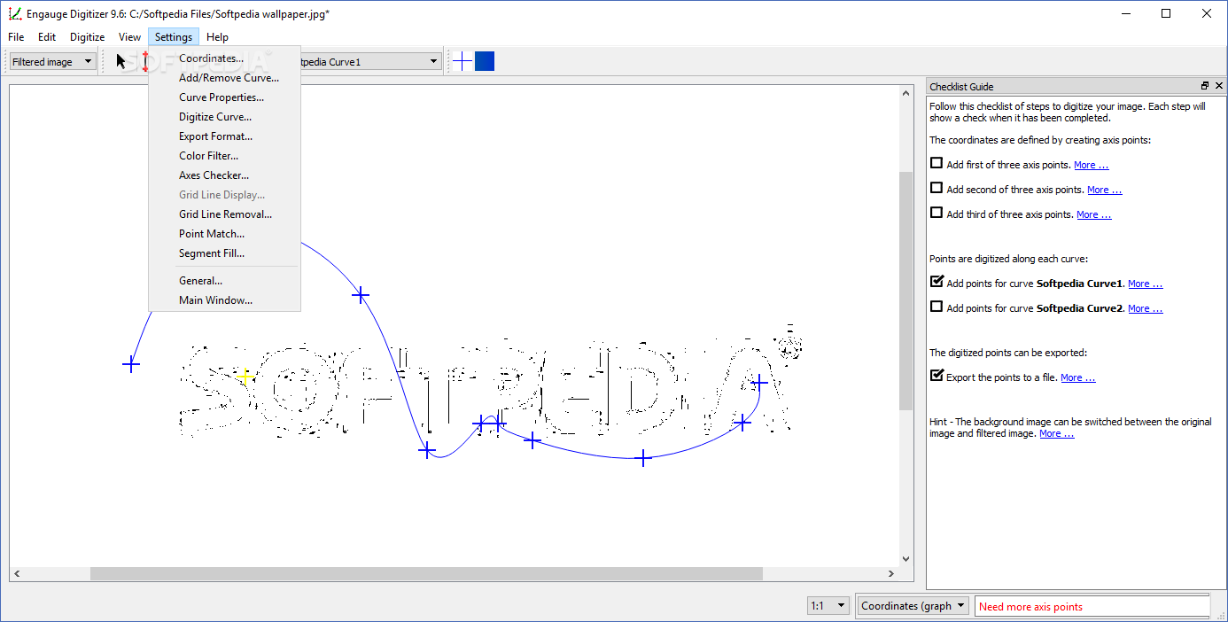Screen dimensions: 1228x622
Task: Click the Engauge Digitizer title bar icon
Action: [x=13, y=13]
